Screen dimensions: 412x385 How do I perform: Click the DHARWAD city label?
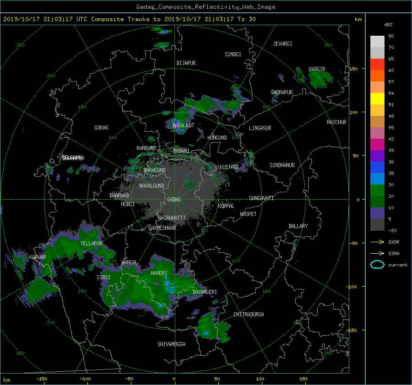[x=119, y=195]
